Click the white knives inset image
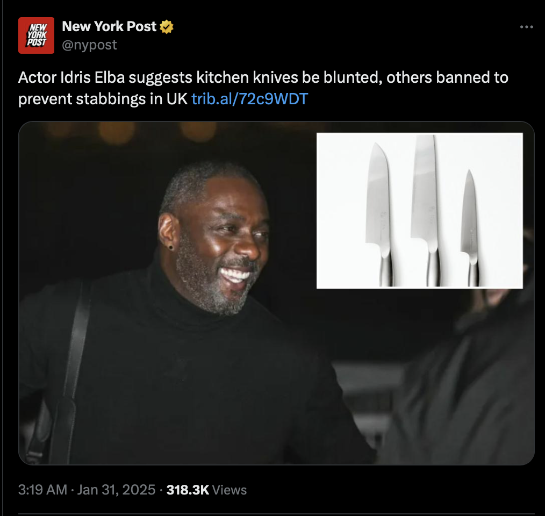Viewport: 545px width, 516px height. click(420, 210)
